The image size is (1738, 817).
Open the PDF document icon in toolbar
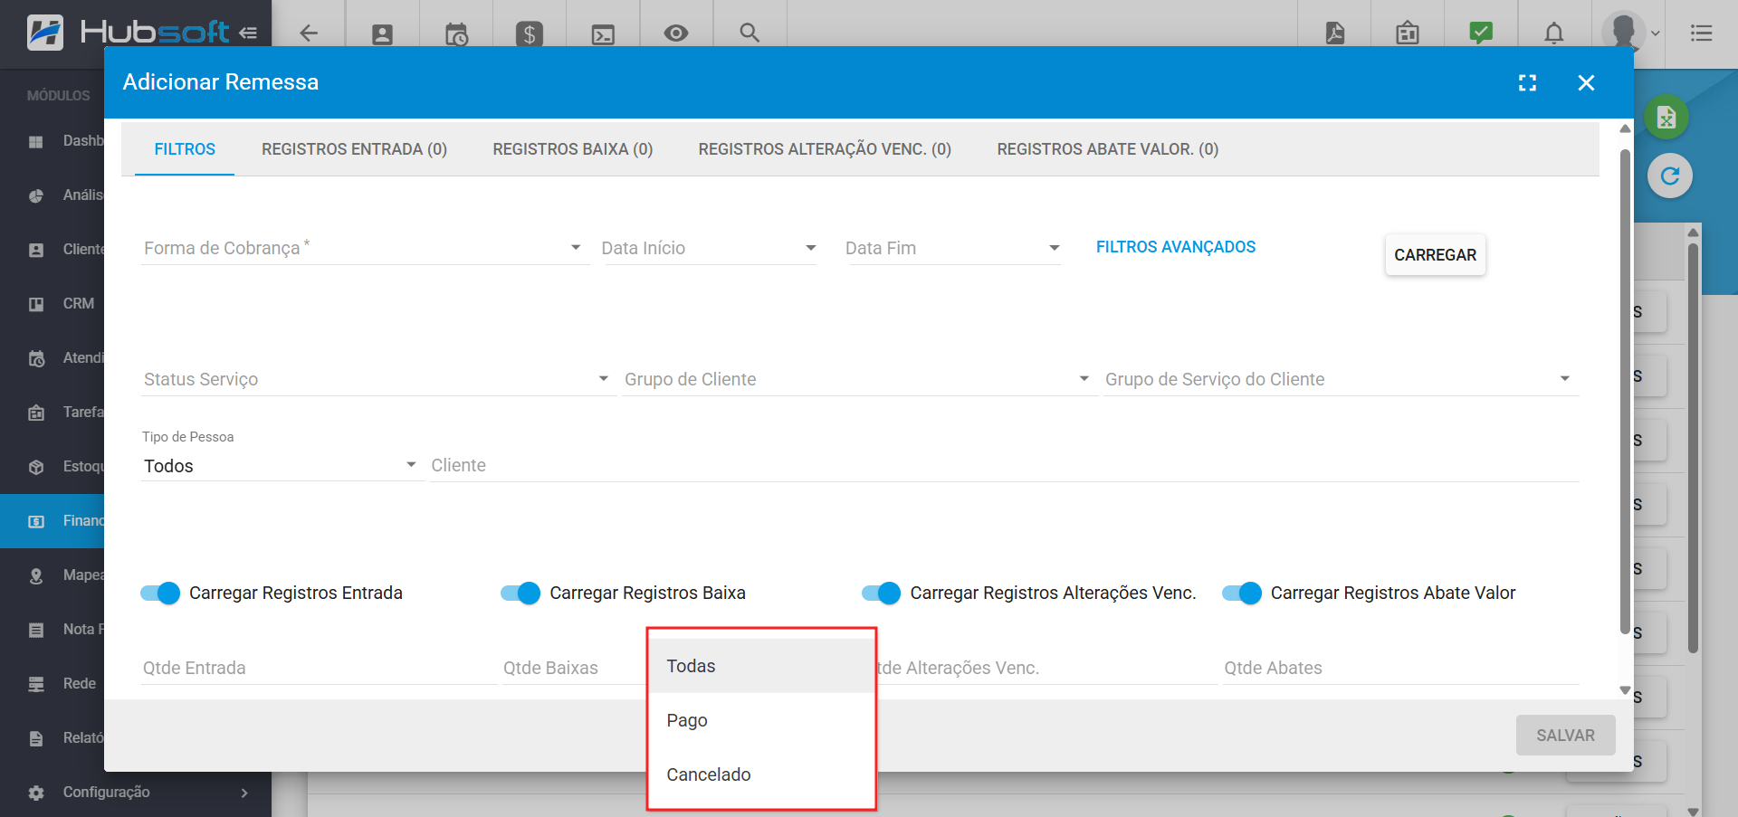point(1335,33)
